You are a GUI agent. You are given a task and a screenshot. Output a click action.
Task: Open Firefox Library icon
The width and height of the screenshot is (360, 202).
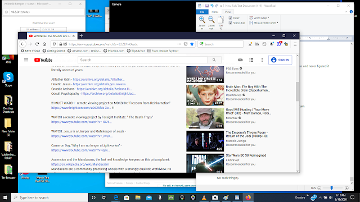click(x=257, y=44)
